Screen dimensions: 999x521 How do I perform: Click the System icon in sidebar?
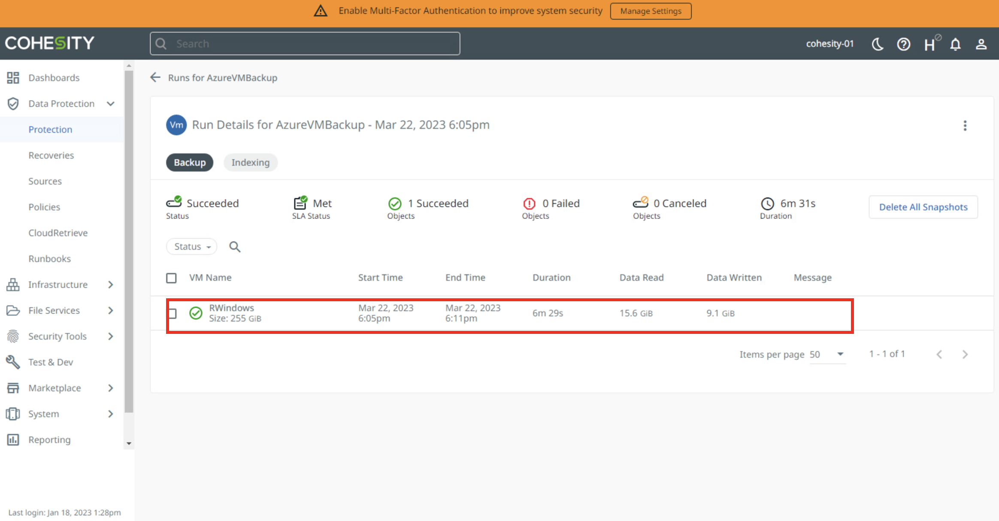(x=13, y=414)
